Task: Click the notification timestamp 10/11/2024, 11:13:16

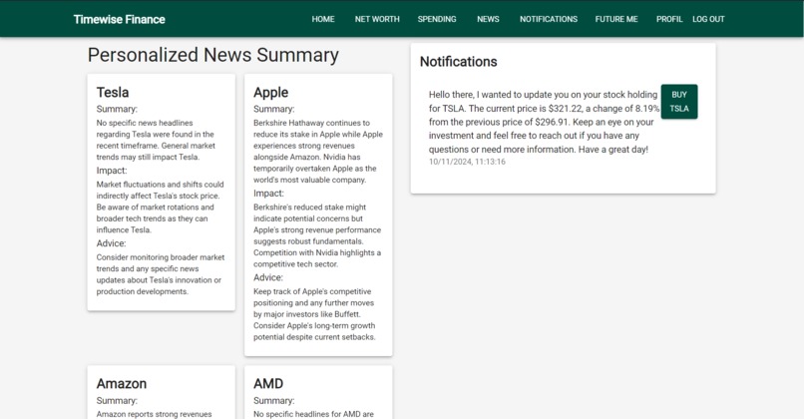Action: [x=467, y=162]
